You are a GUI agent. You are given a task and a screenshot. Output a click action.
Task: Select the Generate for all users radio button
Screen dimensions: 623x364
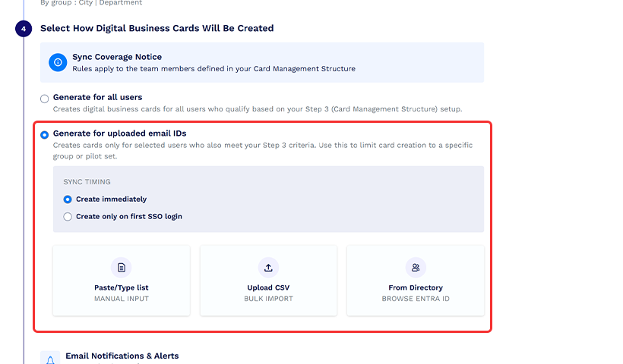point(45,99)
